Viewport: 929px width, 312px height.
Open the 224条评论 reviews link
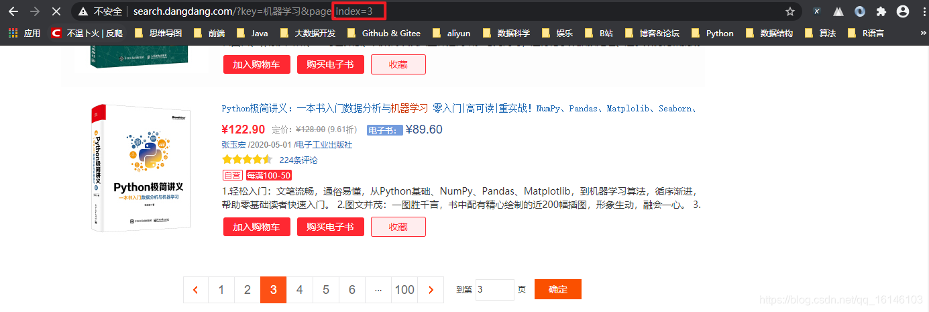tap(298, 160)
